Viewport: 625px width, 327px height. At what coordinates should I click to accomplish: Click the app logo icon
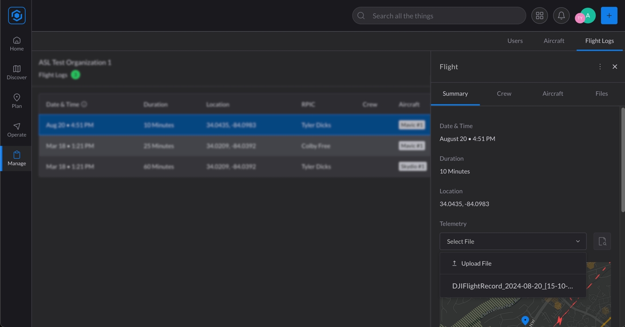click(x=17, y=16)
